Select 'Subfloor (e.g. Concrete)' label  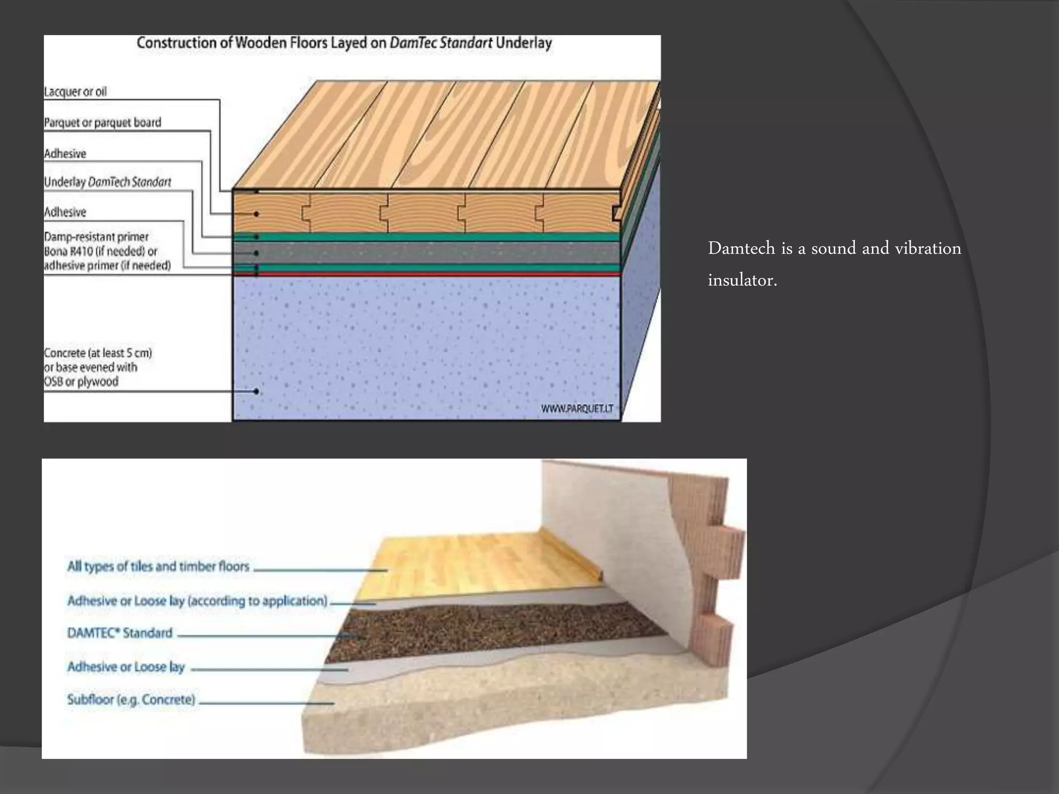click(x=131, y=699)
